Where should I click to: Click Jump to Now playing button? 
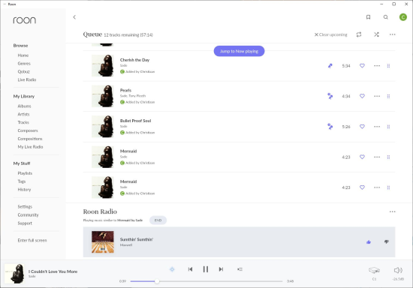[x=239, y=51]
